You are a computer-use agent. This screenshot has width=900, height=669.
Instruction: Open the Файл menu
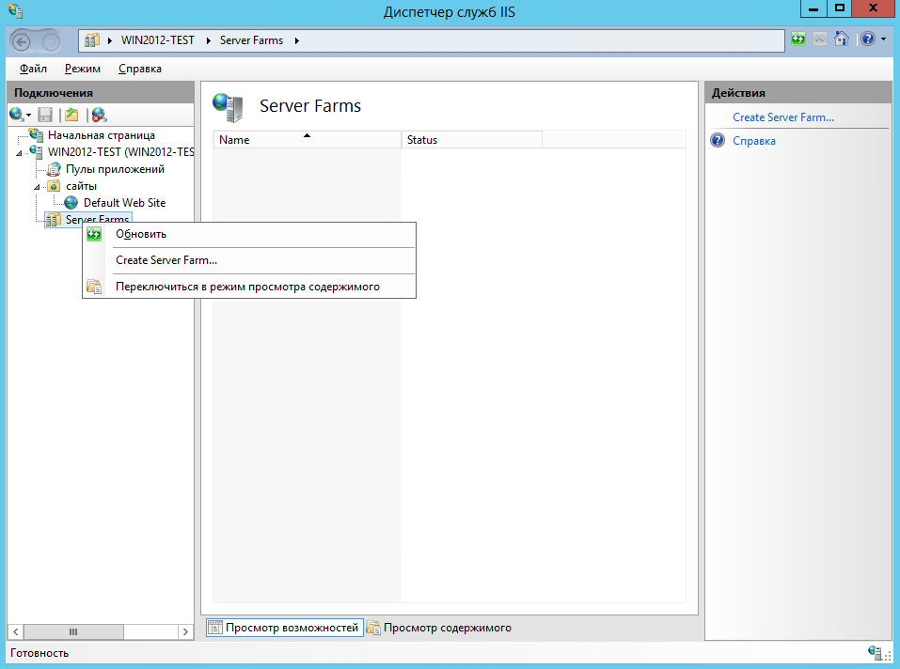click(33, 69)
